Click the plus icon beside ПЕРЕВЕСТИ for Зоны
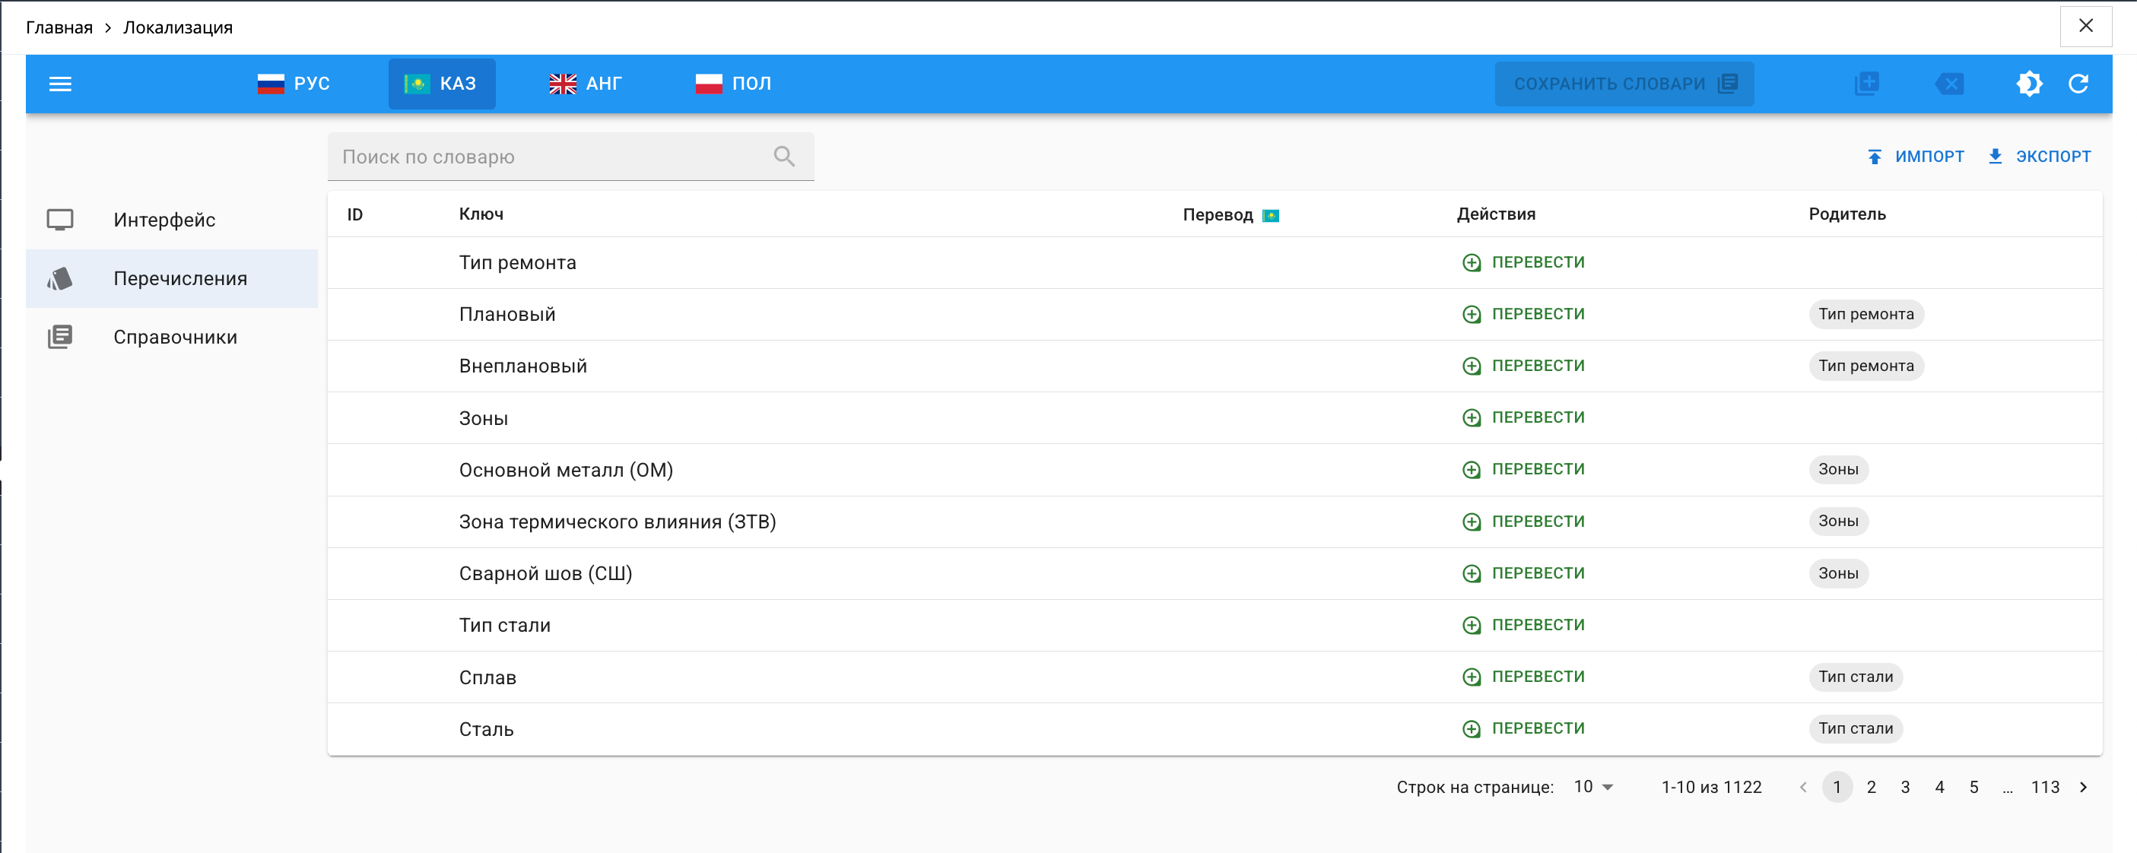Viewport: 2137px width, 853px height. click(x=1472, y=417)
